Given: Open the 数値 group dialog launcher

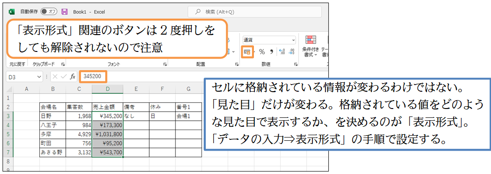Looking at the screenshot, I should (x=296, y=64).
